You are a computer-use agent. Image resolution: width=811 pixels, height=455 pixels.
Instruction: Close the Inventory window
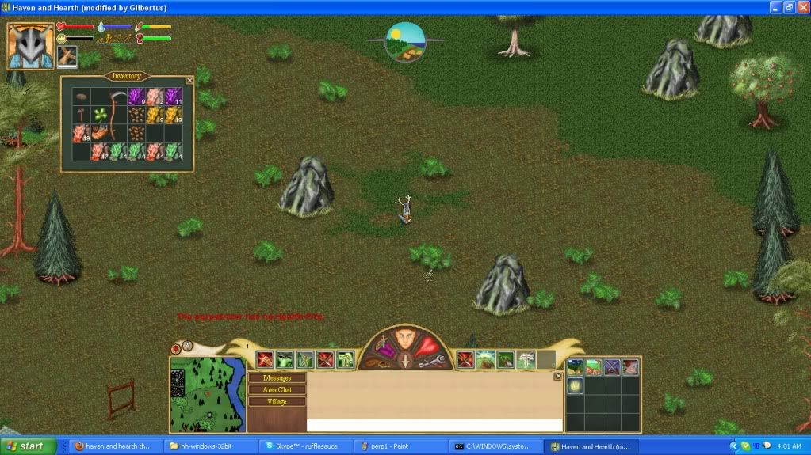click(x=189, y=81)
